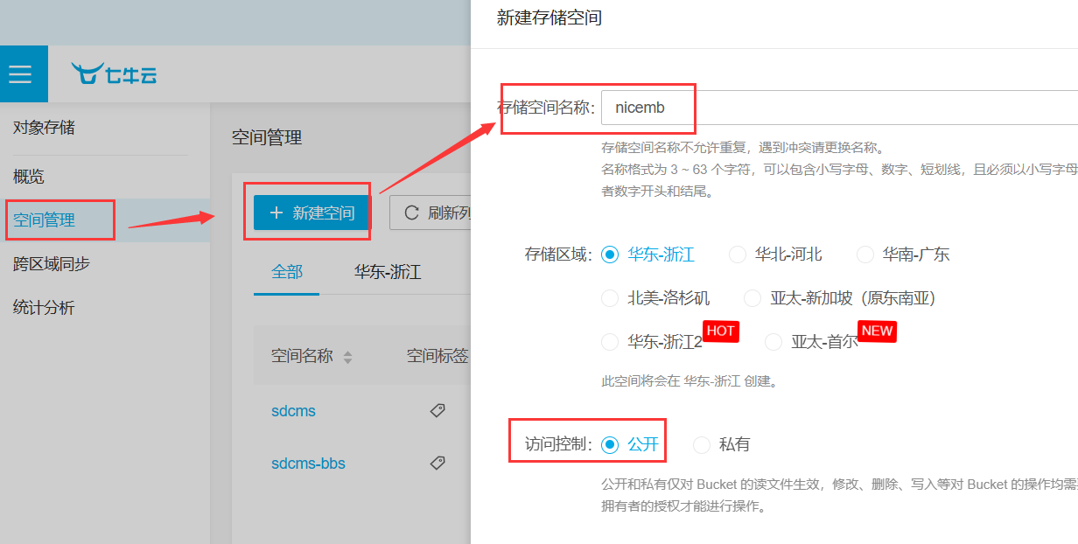
Task: Select 华南-广东 storage region
Action: [865, 255]
